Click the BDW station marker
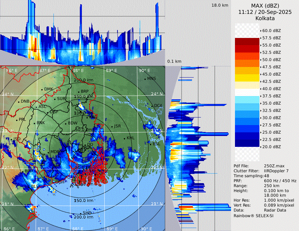 65,123
